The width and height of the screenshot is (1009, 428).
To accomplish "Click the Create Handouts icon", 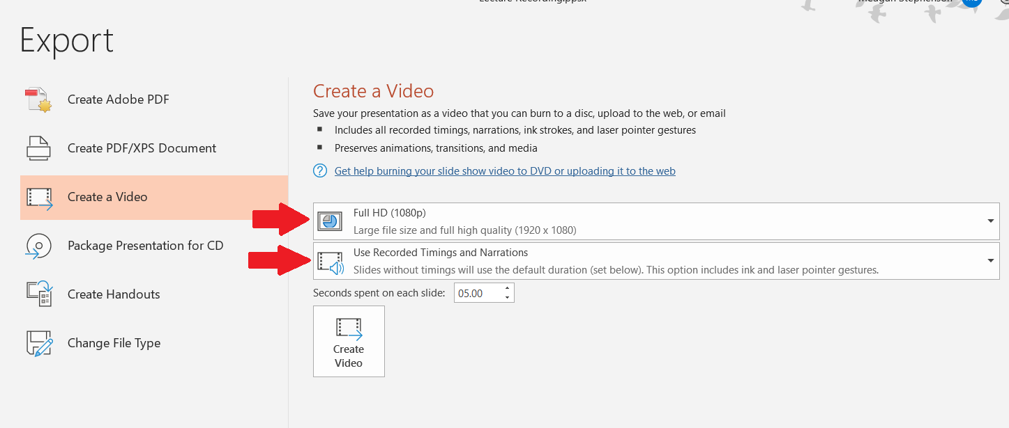I will pos(39,294).
